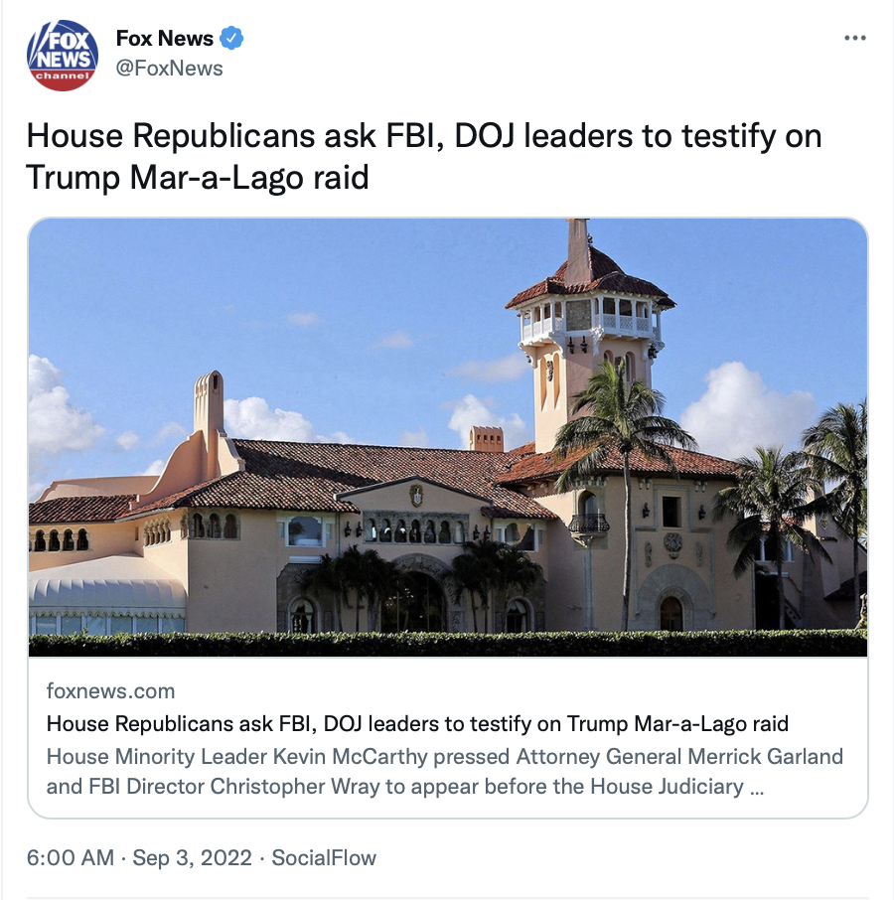Click the blue verified badge
The image size is (894, 900).
click(231, 38)
